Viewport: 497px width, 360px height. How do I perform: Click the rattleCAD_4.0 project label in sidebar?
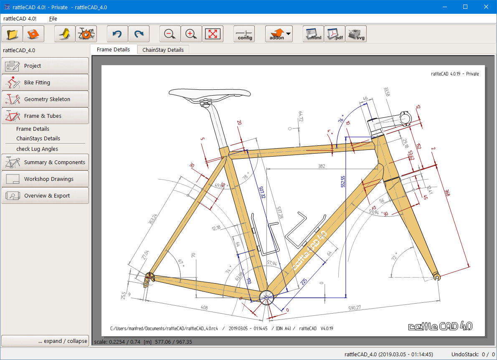click(x=19, y=51)
